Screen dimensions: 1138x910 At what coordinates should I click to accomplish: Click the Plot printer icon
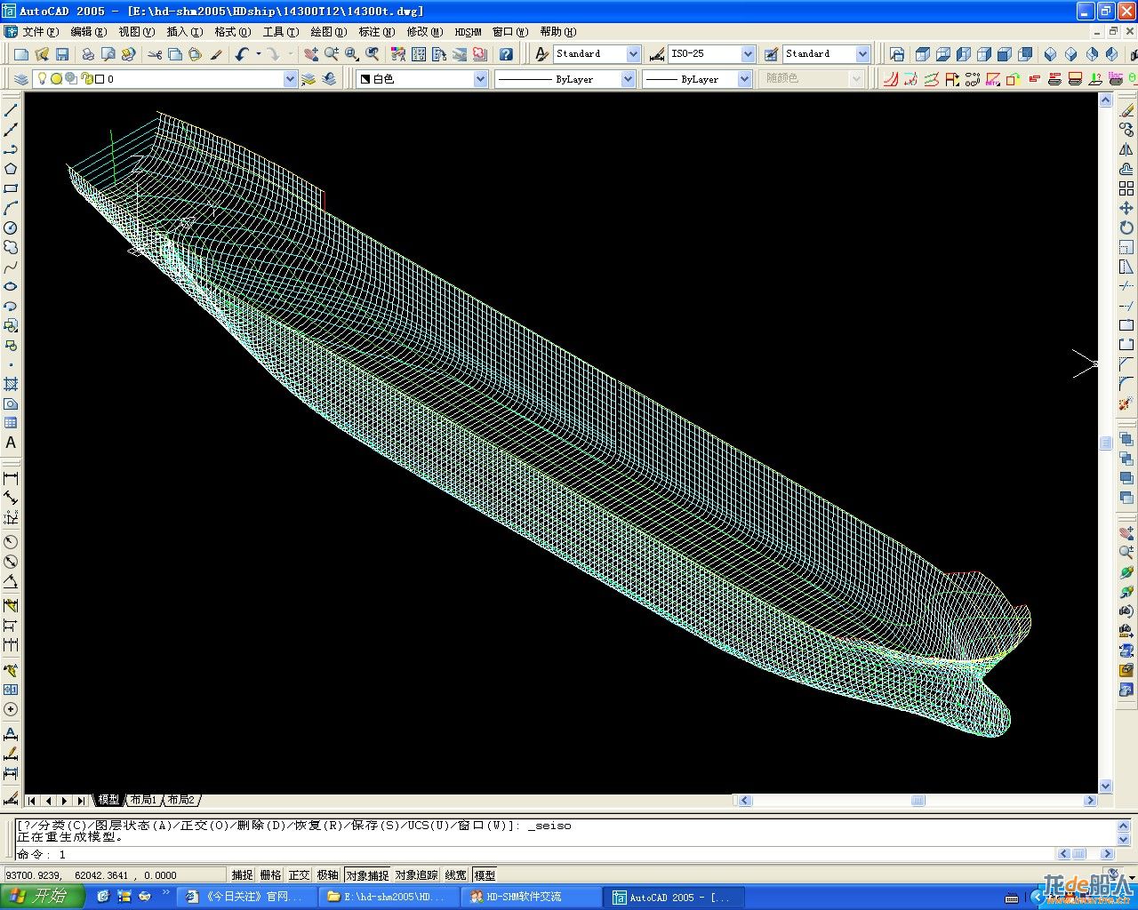click(88, 54)
